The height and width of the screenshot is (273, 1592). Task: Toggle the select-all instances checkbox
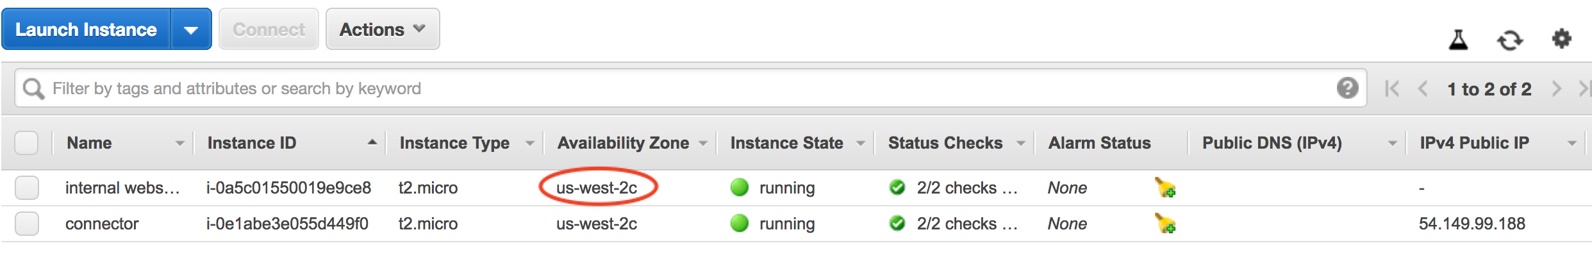[26, 143]
